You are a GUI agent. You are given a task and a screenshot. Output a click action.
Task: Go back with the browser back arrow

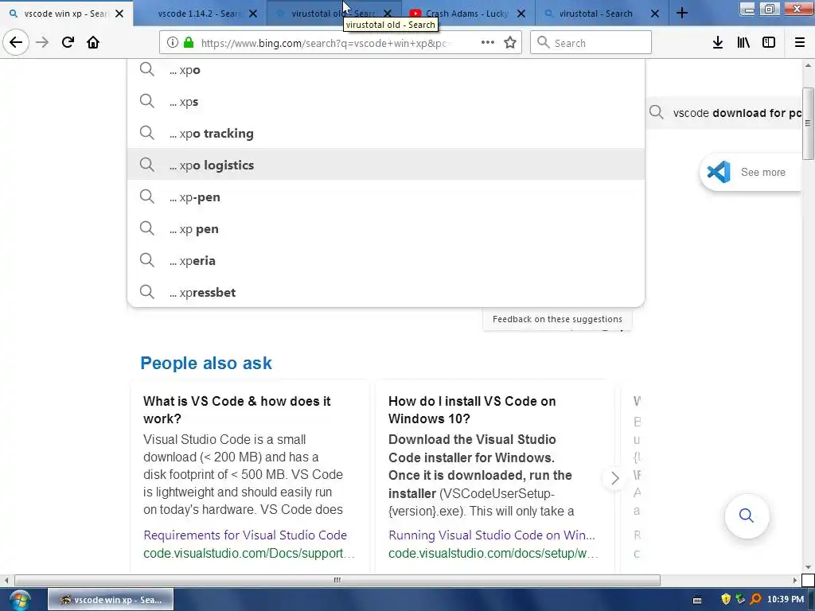tap(16, 42)
